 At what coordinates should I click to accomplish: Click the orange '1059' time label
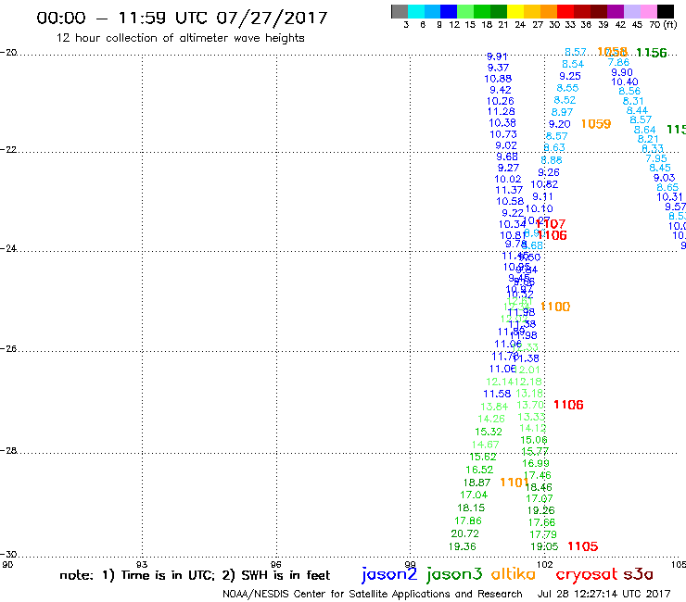[x=596, y=124]
